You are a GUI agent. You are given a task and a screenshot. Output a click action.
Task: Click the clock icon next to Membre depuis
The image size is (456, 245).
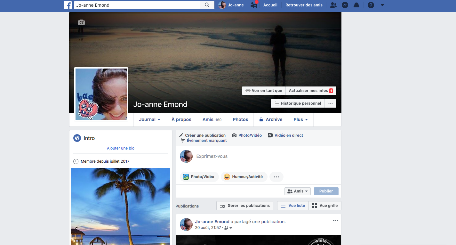pyautogui.click(x=76, y=161)
